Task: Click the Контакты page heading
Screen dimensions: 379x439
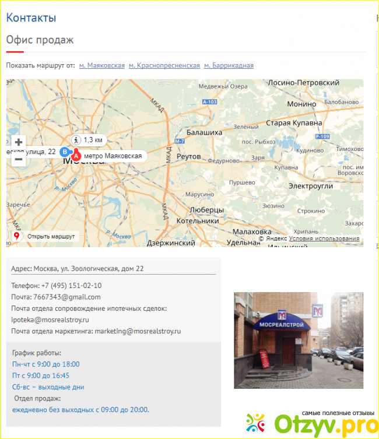Action: (x=31, y=17)
